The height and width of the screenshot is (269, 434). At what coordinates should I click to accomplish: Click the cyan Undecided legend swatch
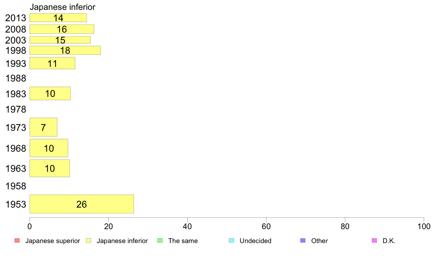point(231,240)
